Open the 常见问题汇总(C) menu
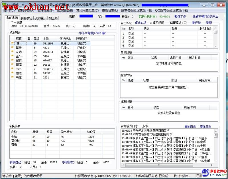 pos(87,11)
